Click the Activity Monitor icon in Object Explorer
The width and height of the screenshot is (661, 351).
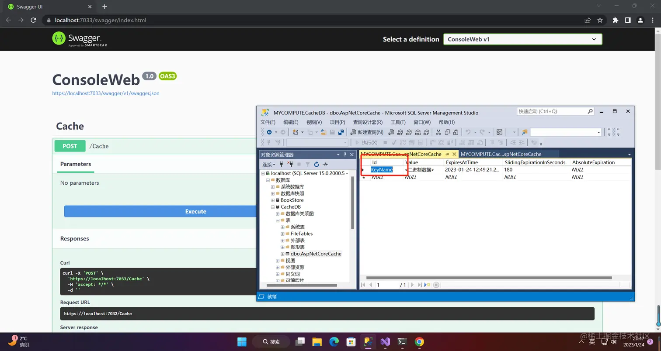point(325,165)
